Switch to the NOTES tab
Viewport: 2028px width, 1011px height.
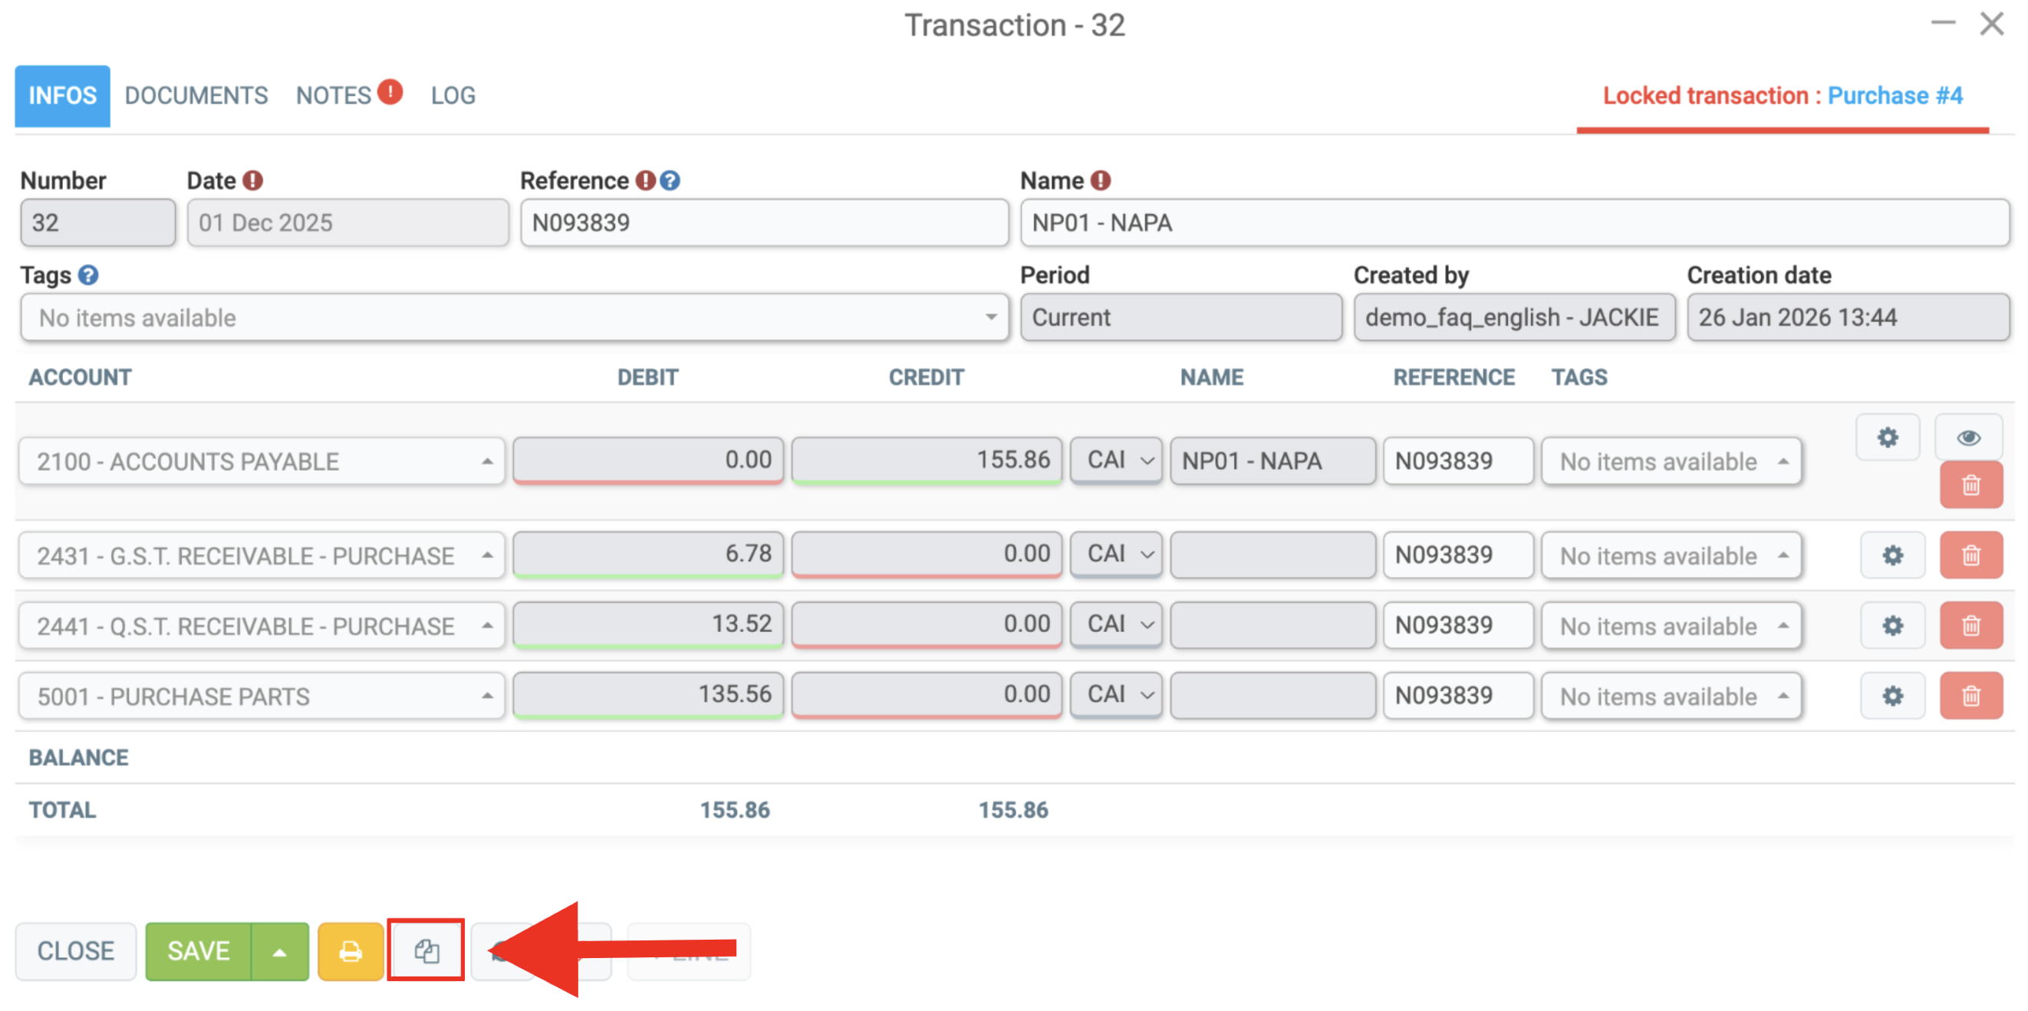pyautogui.click(x=333, y=96)
